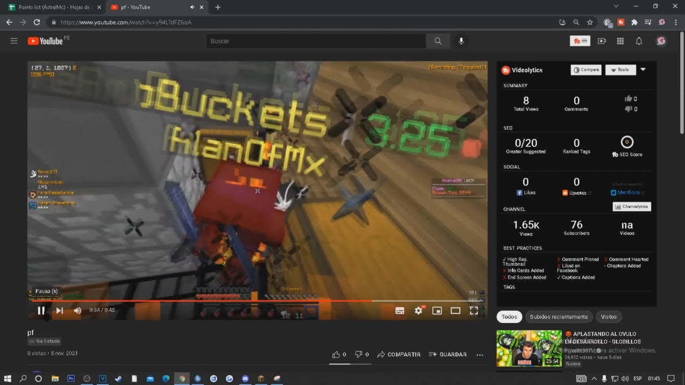
Task: Click the browser address bar URL
Action: pyautogui.click(x=126, y=22)
